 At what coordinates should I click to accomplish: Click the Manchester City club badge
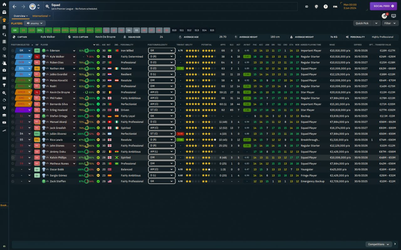[32, 7]
